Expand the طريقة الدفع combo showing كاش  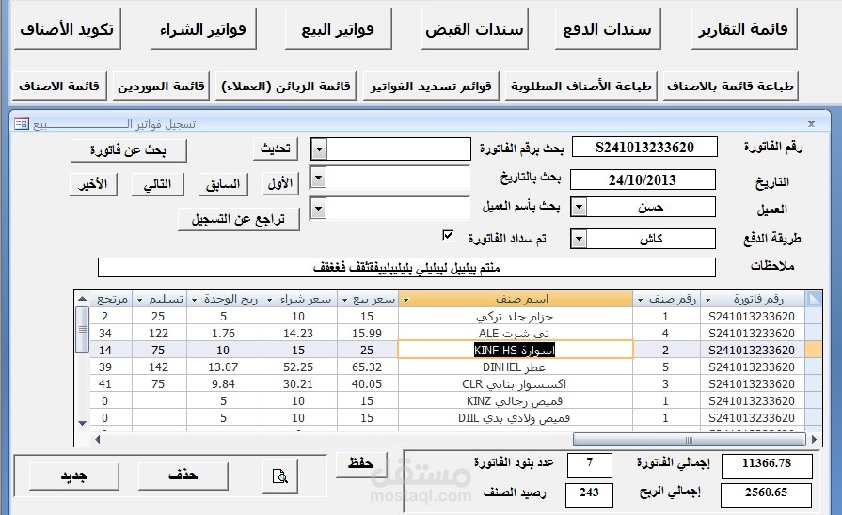(579, 239)
